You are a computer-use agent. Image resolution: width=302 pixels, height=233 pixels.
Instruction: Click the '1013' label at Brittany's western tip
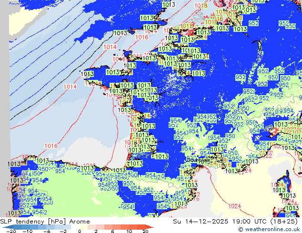click(87, 74)
